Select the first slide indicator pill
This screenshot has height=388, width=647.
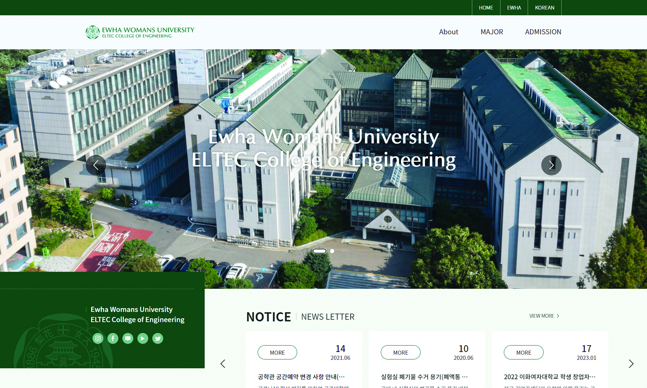click(x=319, y=251)
